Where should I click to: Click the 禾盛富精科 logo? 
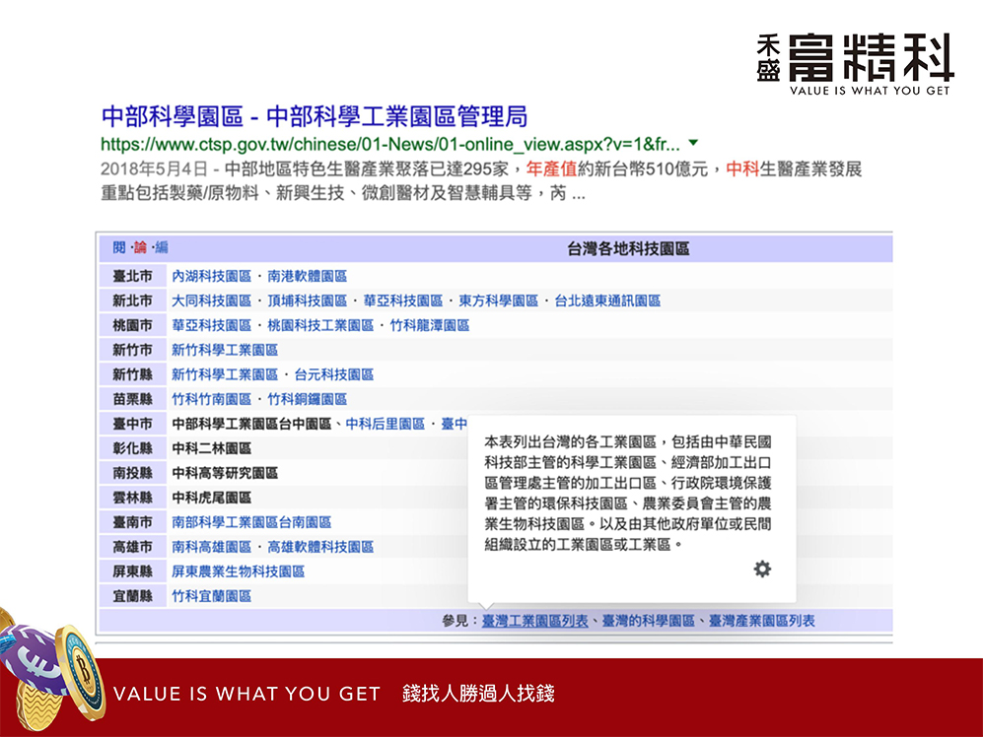(855, 64)
